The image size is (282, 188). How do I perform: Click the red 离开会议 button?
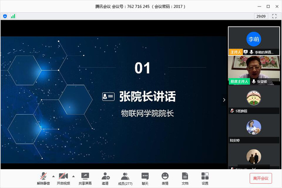[x=260, y=178]
